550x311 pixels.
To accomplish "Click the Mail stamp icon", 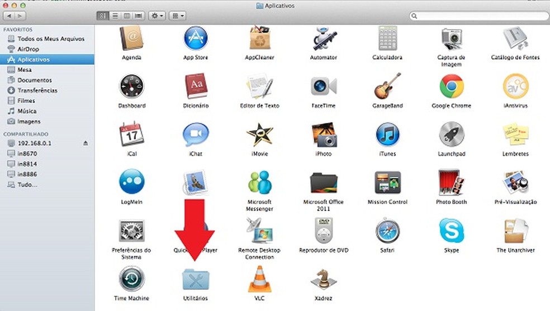I will pyautogui.click(x=196, y=182).
